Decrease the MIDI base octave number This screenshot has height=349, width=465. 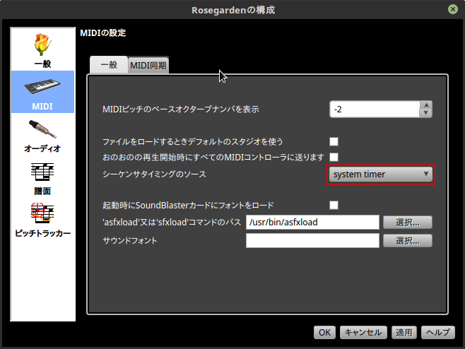click(425, 113)
